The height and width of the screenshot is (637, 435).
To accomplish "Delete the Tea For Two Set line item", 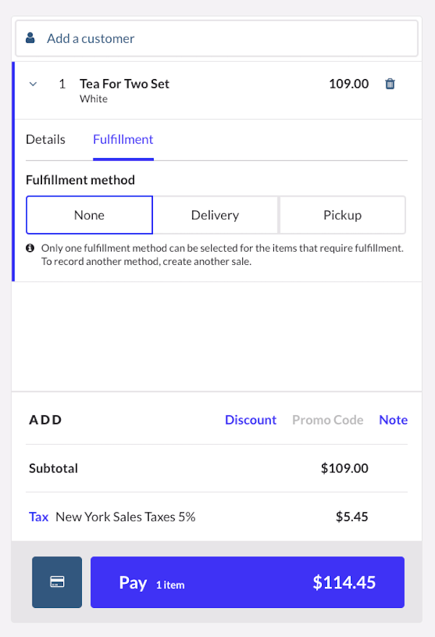I will coord(390,84).
